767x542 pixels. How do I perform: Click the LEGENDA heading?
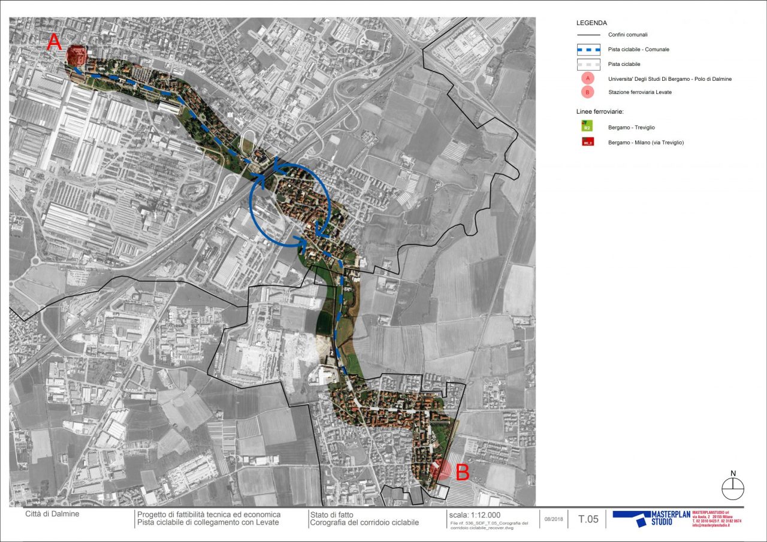(x=592, y=23)
